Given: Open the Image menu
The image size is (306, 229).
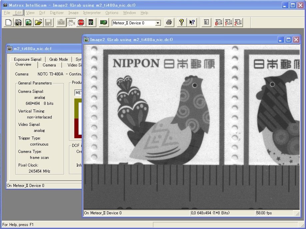Looking at the screenshot, I should pos(73,13).
